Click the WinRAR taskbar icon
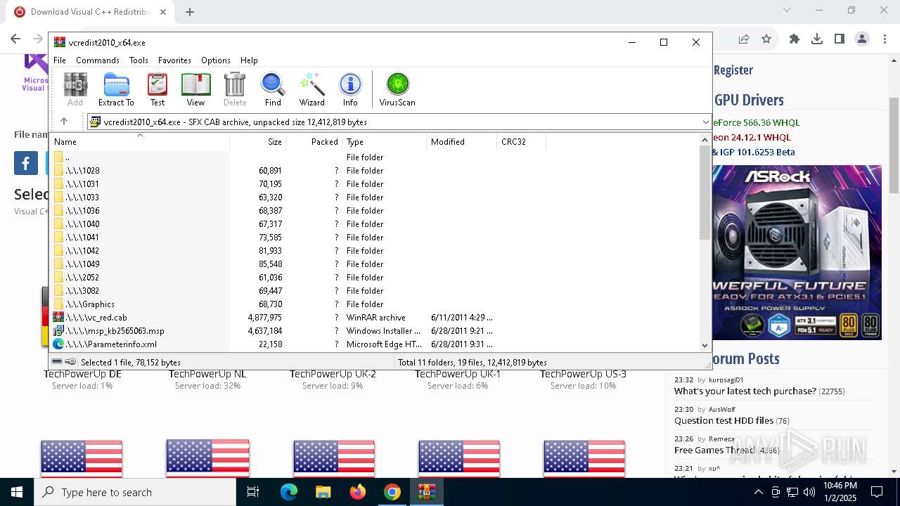Viewport: 900px width, 506px height. 427,492
